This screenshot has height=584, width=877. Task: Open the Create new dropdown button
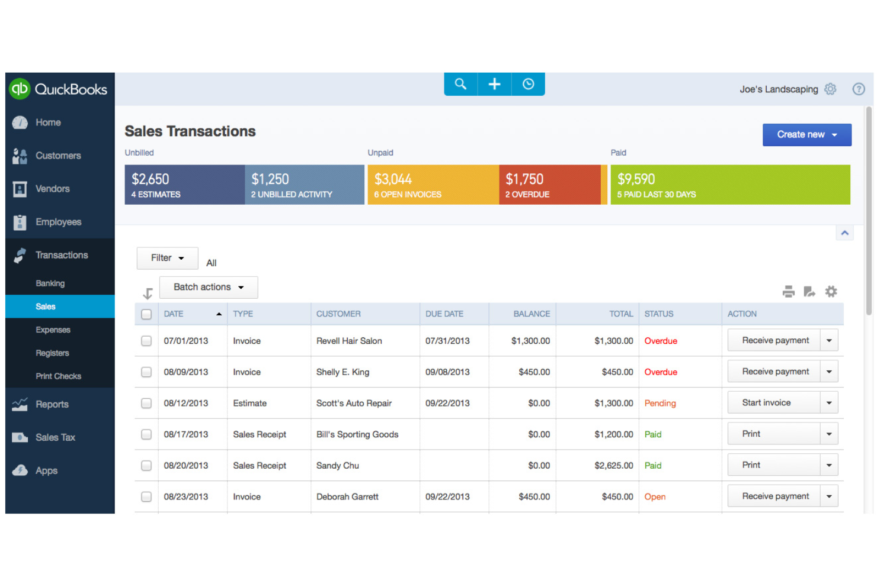[806, 135]
